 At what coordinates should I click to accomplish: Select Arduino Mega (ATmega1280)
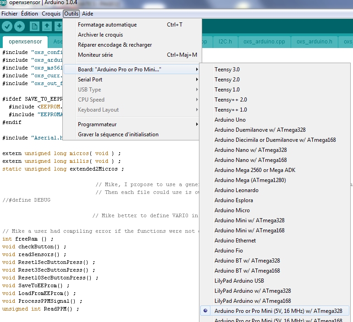tap(275, 180)
